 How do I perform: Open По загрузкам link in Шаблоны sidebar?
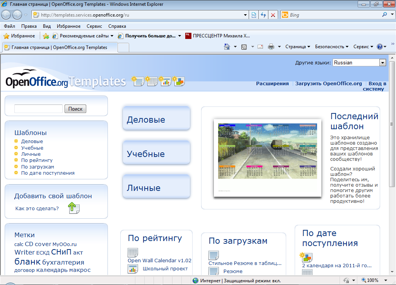click(38, 167)
